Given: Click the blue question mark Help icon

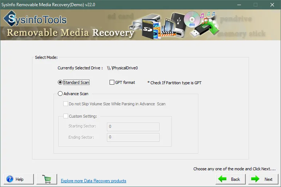Looking at the screenshot, I should pos(10,179).
